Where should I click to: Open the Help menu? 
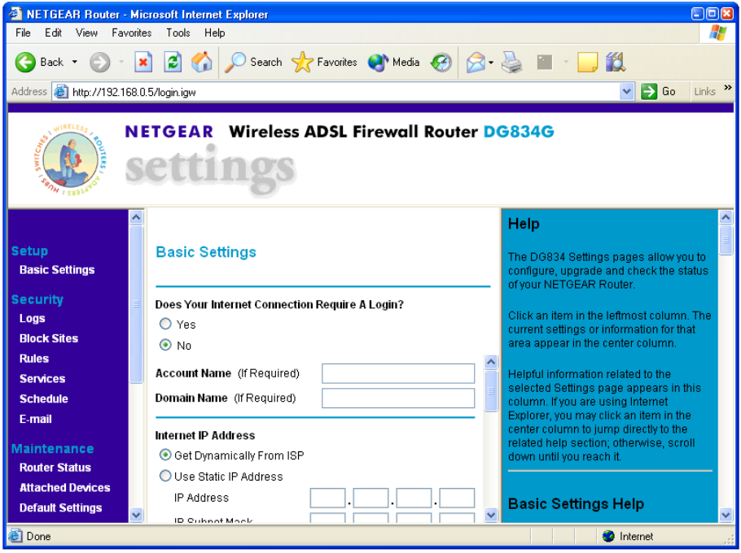[x=214, y=33]
